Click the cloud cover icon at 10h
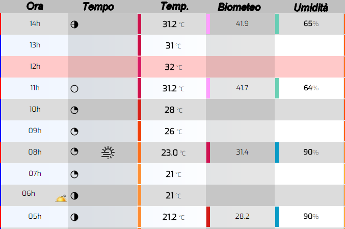This screenshot has height=229, width=345. pyautogui.click(x=74, y=110)
